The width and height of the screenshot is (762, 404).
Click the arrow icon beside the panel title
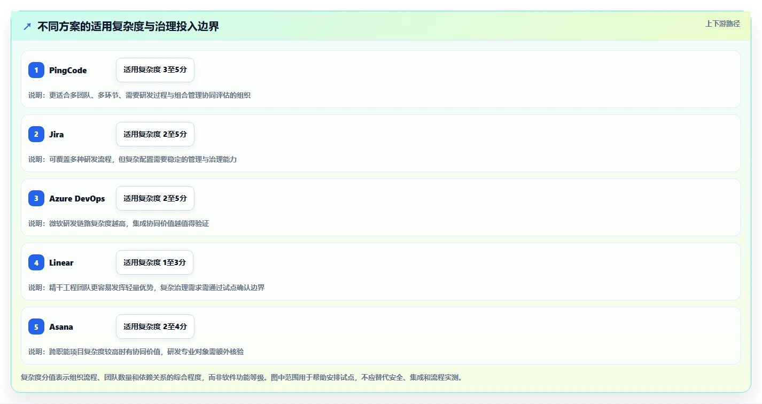(27, 27)
